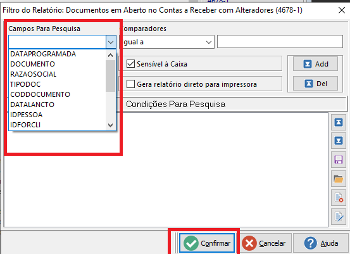Choose TIPODOC field option
The width and height of the screenshot is (350, 254).
[25, 84]
